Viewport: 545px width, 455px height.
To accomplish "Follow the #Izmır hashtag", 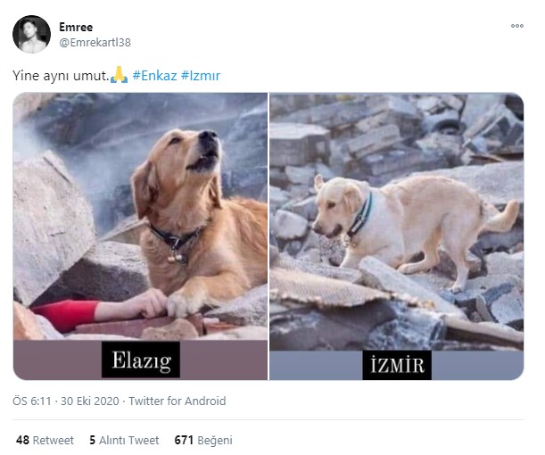I will 201,76.
